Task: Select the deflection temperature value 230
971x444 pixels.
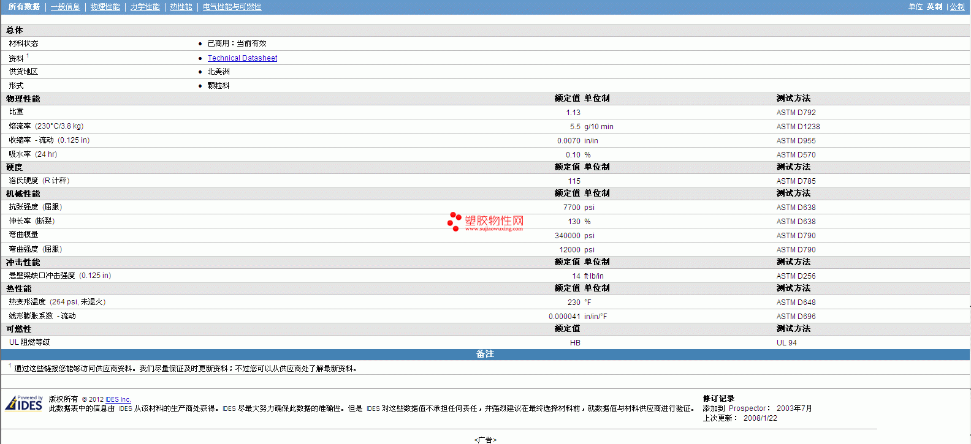Action: pos(574,303)
